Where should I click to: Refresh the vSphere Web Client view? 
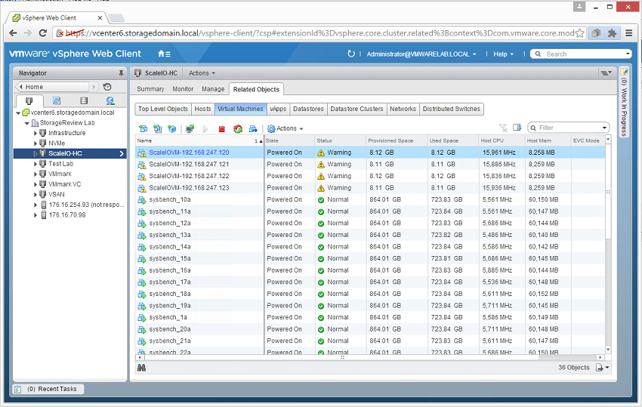[351, 54]
